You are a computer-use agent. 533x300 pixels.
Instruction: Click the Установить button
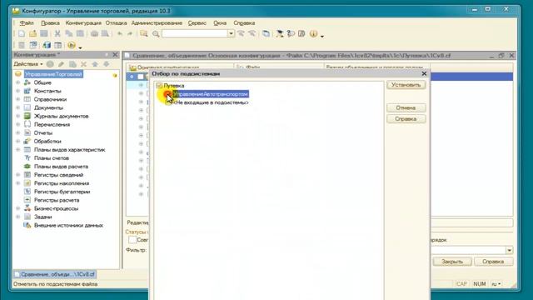(x=406, y=85)
